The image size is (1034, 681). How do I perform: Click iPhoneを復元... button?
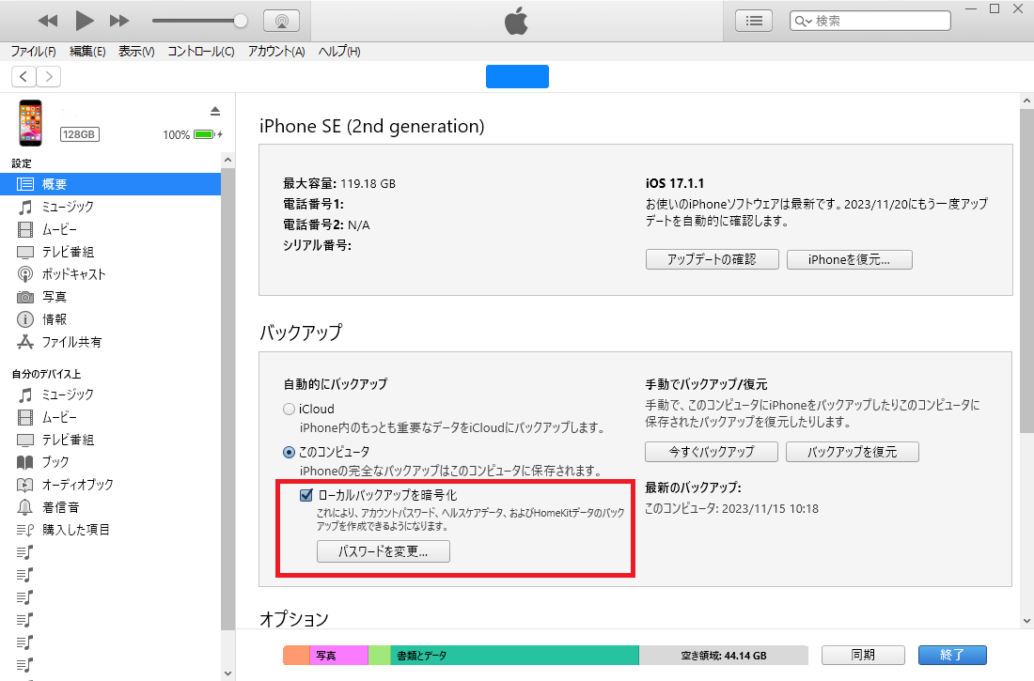click(850, 260)
